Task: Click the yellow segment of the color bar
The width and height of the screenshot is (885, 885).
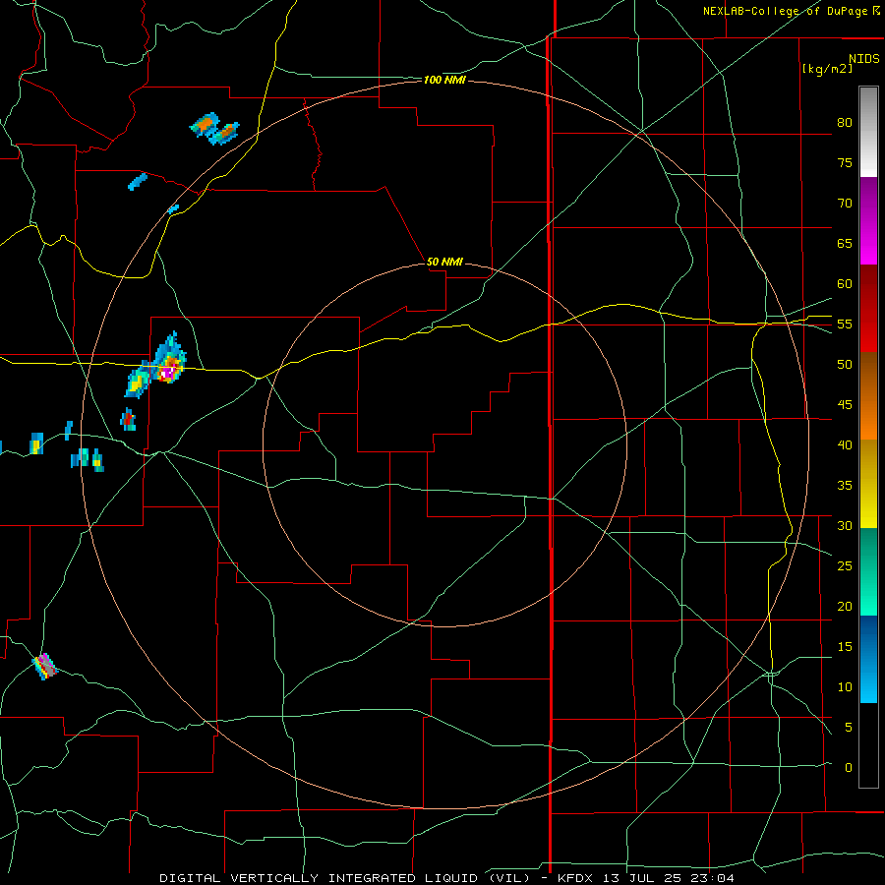Action: [x=868, y=484]
